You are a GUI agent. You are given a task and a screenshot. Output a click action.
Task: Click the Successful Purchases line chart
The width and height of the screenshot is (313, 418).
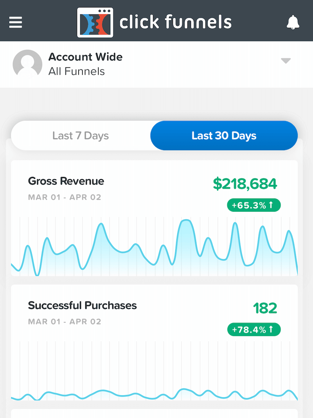154,371
